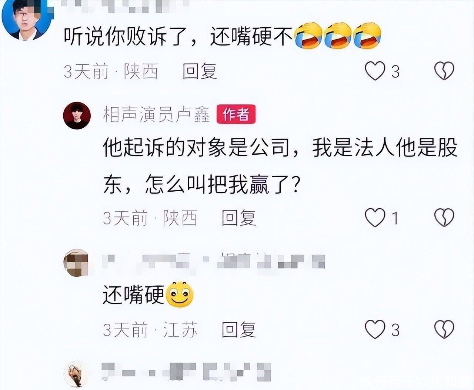The height and width of the screenshot is (390, 474).
Task: Like the 听说你败诉了 comment
Action: click(x=375, y=71)
